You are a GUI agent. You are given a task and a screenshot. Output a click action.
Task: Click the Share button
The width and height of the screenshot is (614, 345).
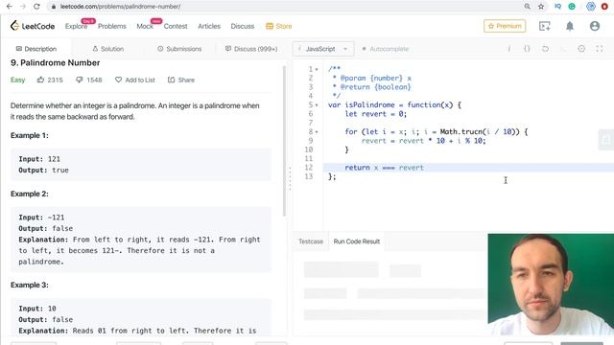tap(181, 80)
